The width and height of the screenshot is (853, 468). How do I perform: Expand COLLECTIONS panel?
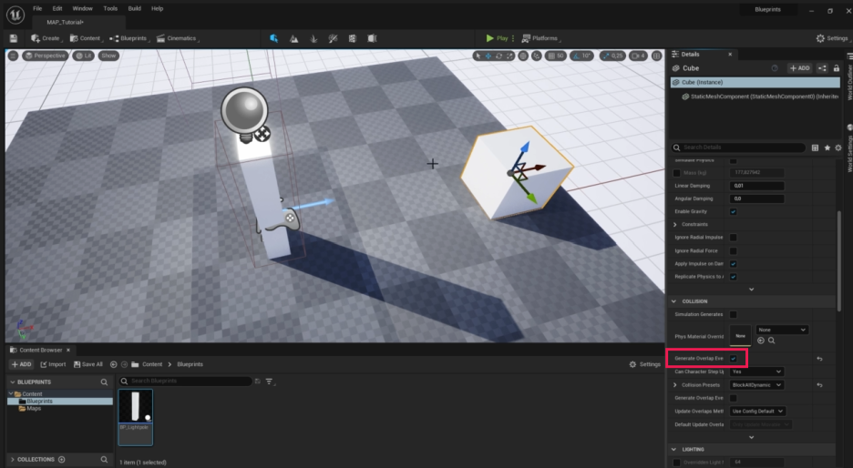click(x=13, y=459)
